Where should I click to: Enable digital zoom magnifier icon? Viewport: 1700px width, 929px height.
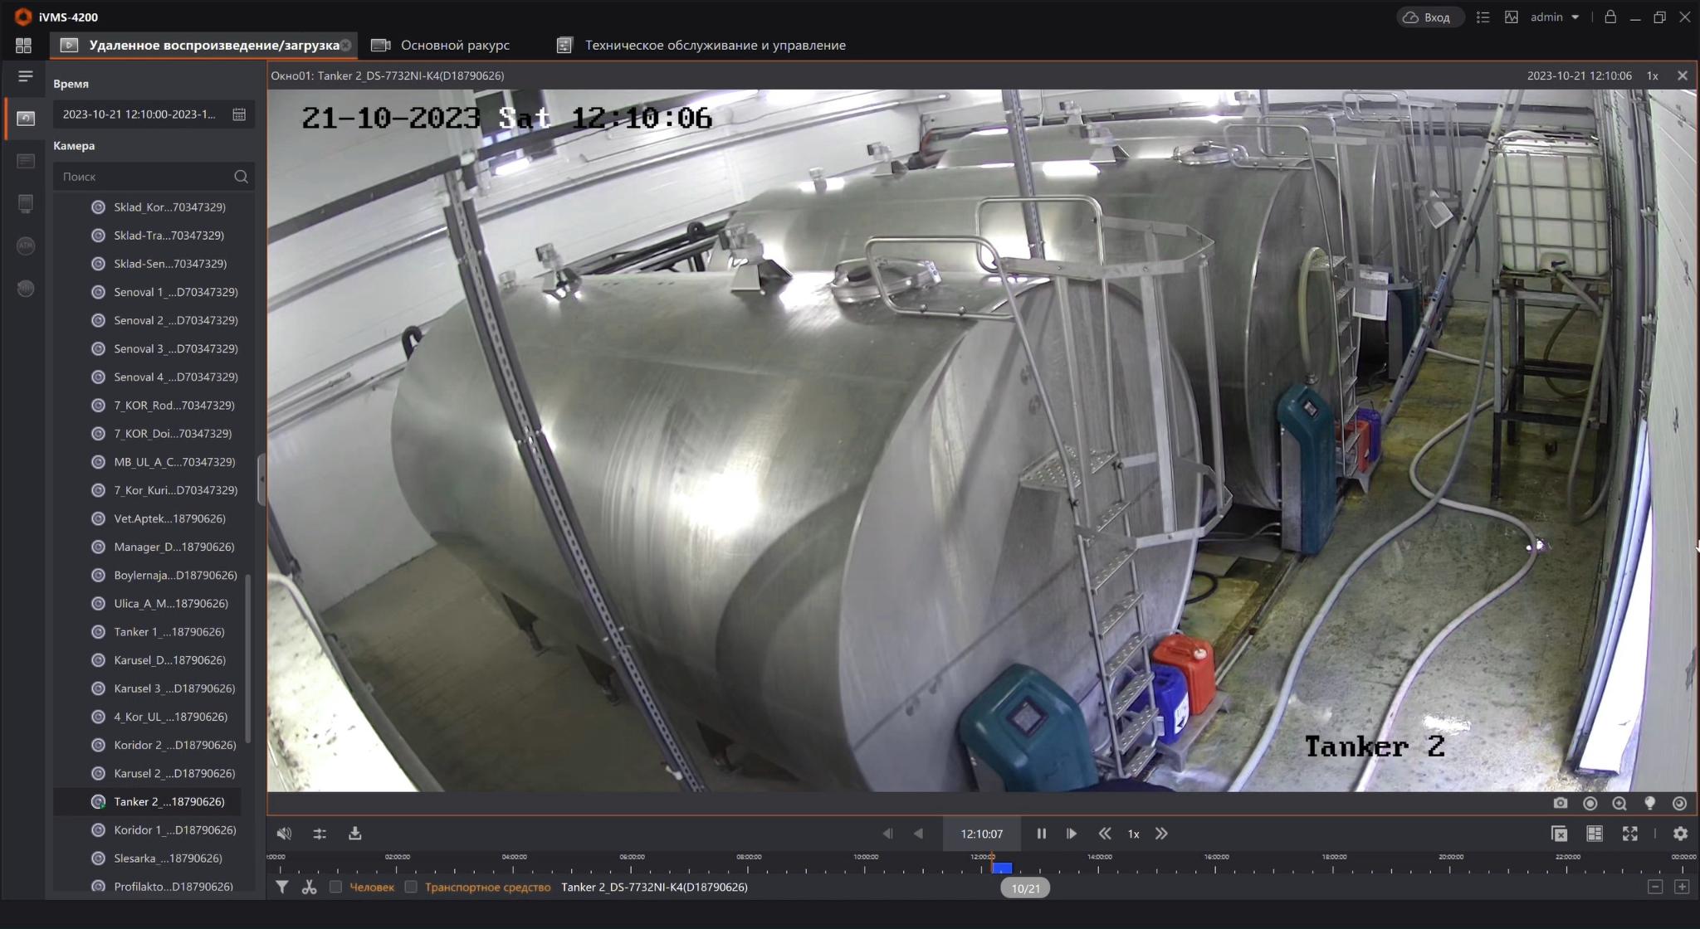(x=1619, y=803)
